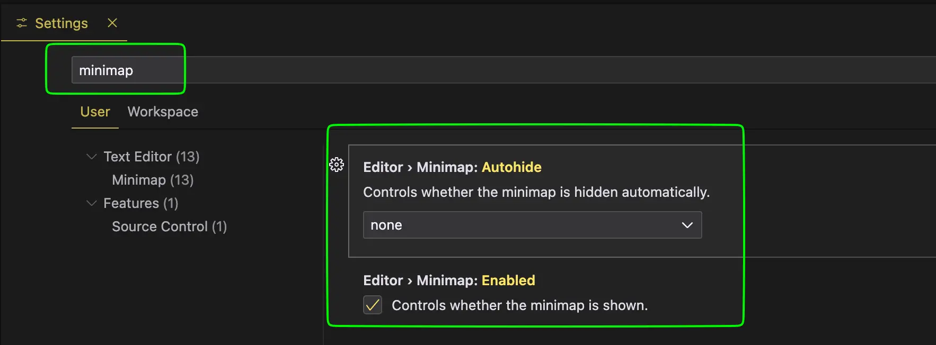
Task: Click 'Controls whether the minimap is hidden automatically.'
Action: 536,192
